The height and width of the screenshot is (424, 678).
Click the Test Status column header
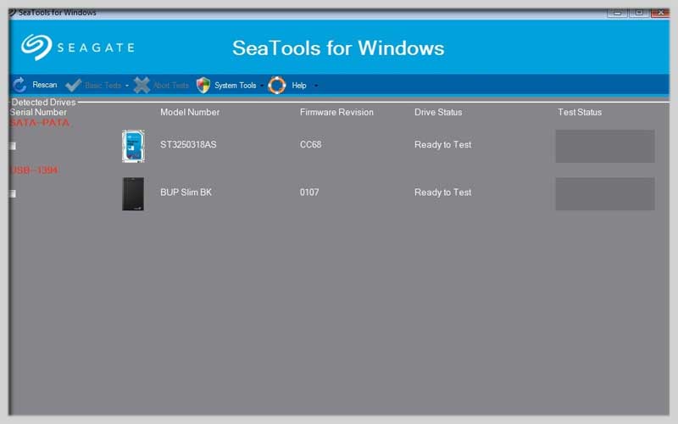tap(580, 112)
